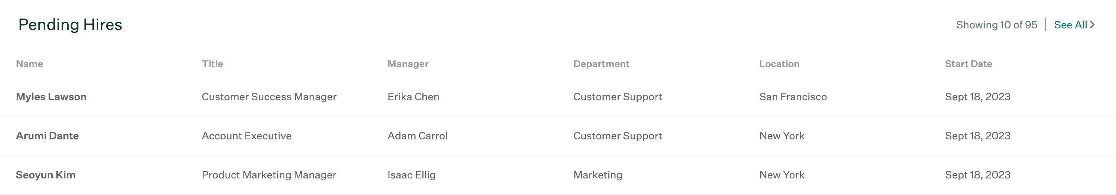Select the Marketing department cell

pyautogui.click(x=598, y=175)
